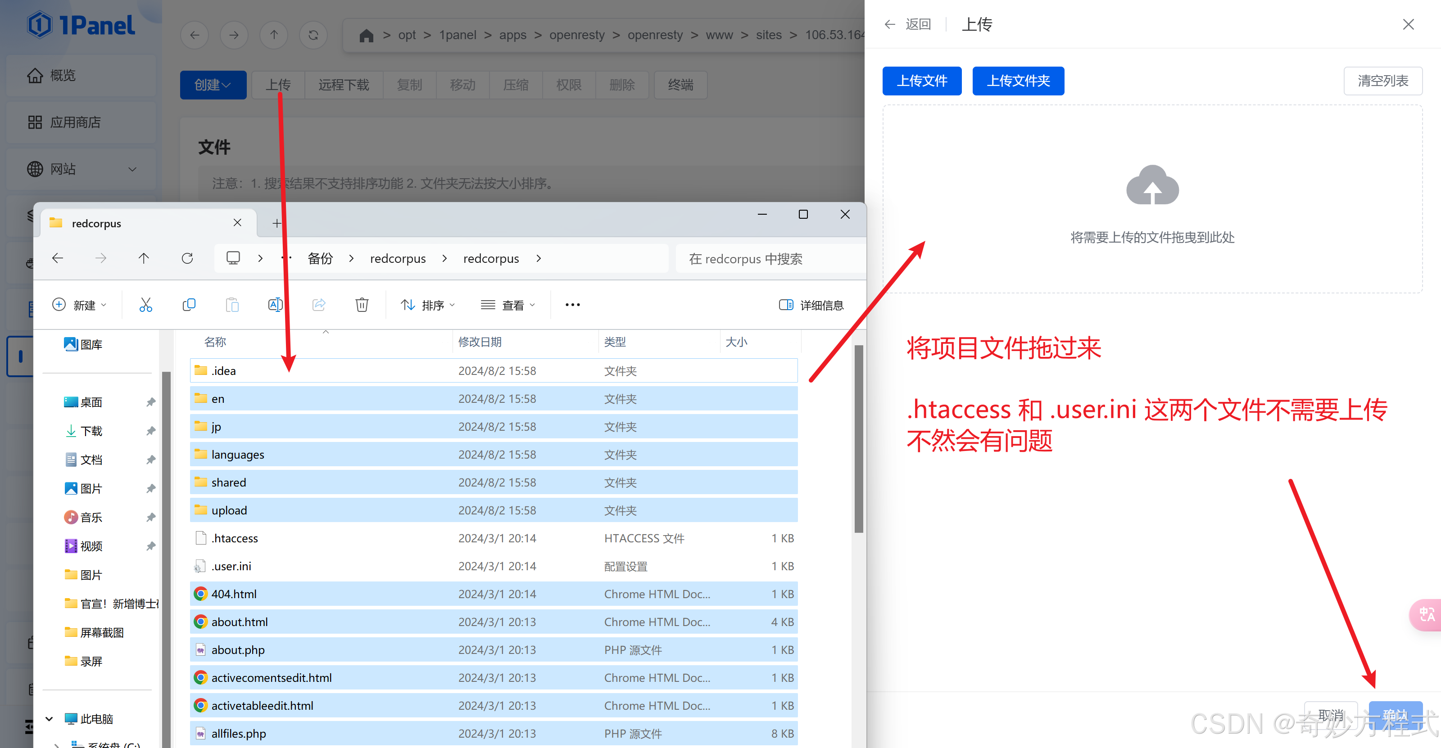Open the 新建 dropdown in Explorer

click(x=79, y=305)
